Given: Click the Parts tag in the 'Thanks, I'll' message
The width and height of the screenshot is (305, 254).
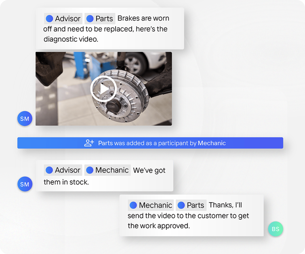Looking at the screenshot, I should [191, 205].
